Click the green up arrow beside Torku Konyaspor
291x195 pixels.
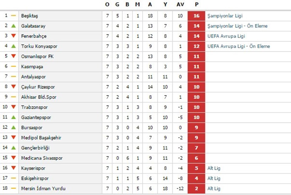[13, 46]
